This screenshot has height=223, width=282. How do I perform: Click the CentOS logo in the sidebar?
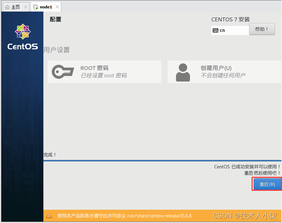pos(23,37)
